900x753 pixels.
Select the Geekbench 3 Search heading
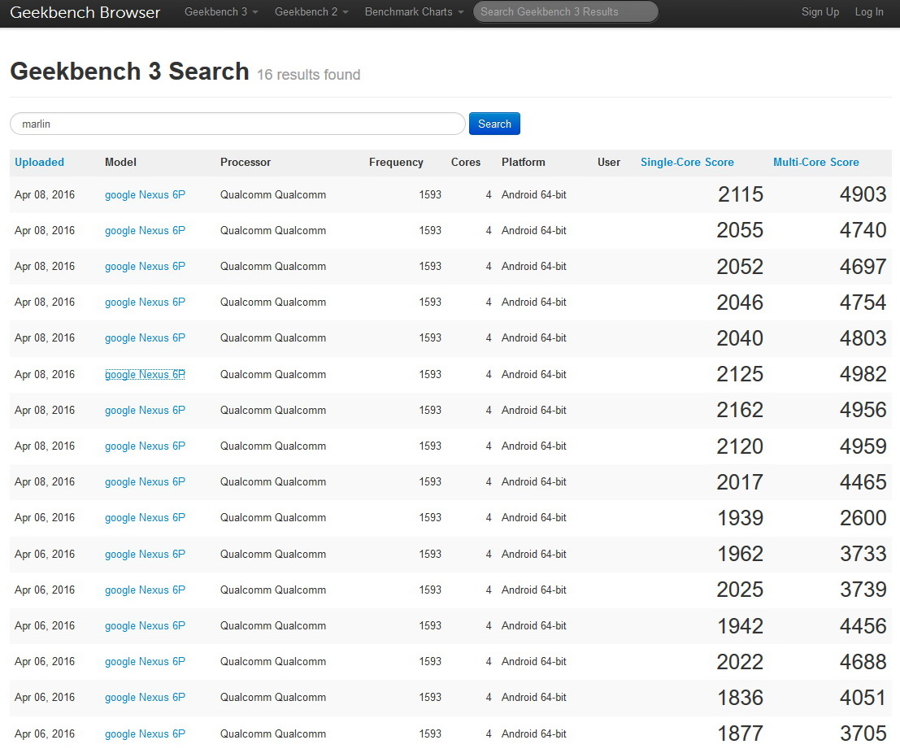click(x=130, y=72)
